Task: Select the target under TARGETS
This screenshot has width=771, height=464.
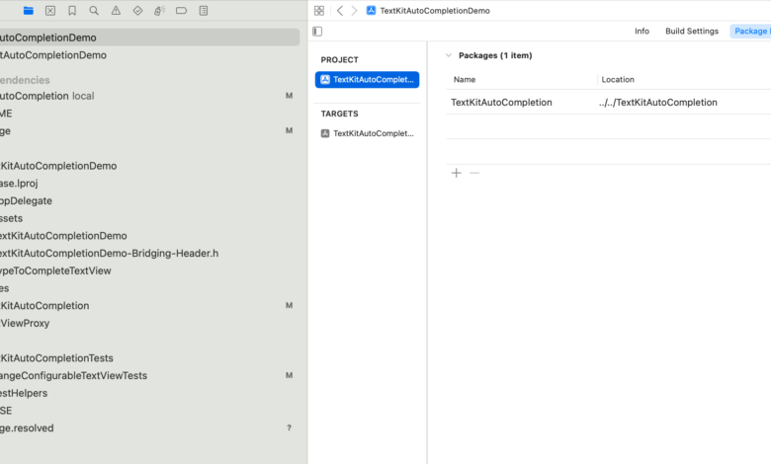Action: pyautogui.click(x=367, y=133)
